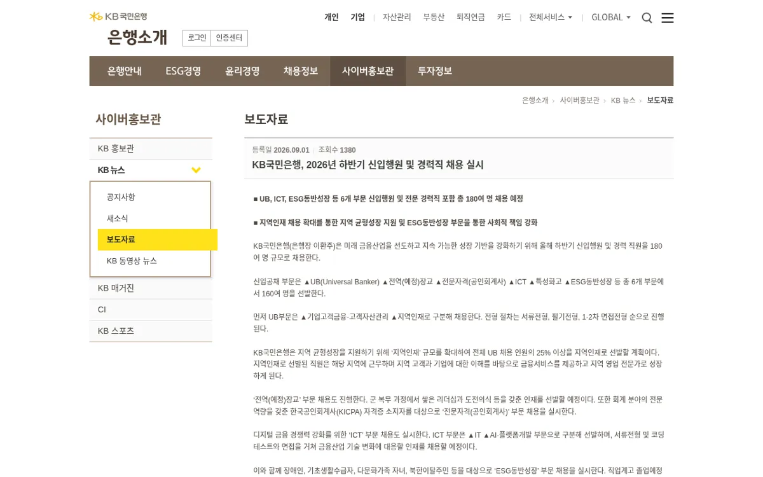Click KB 뉴스 breadcrumb link
Screen dimensions: 763x477
pos(623,100)
